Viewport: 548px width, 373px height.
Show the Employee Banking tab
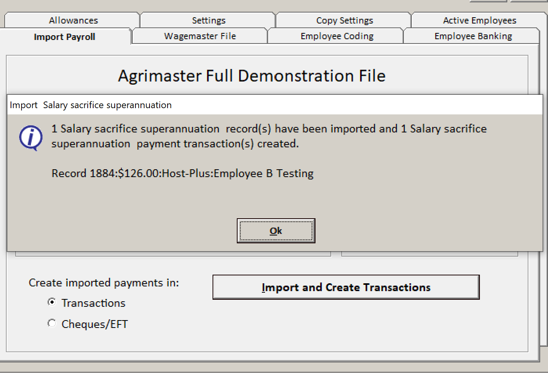[473, 36]
